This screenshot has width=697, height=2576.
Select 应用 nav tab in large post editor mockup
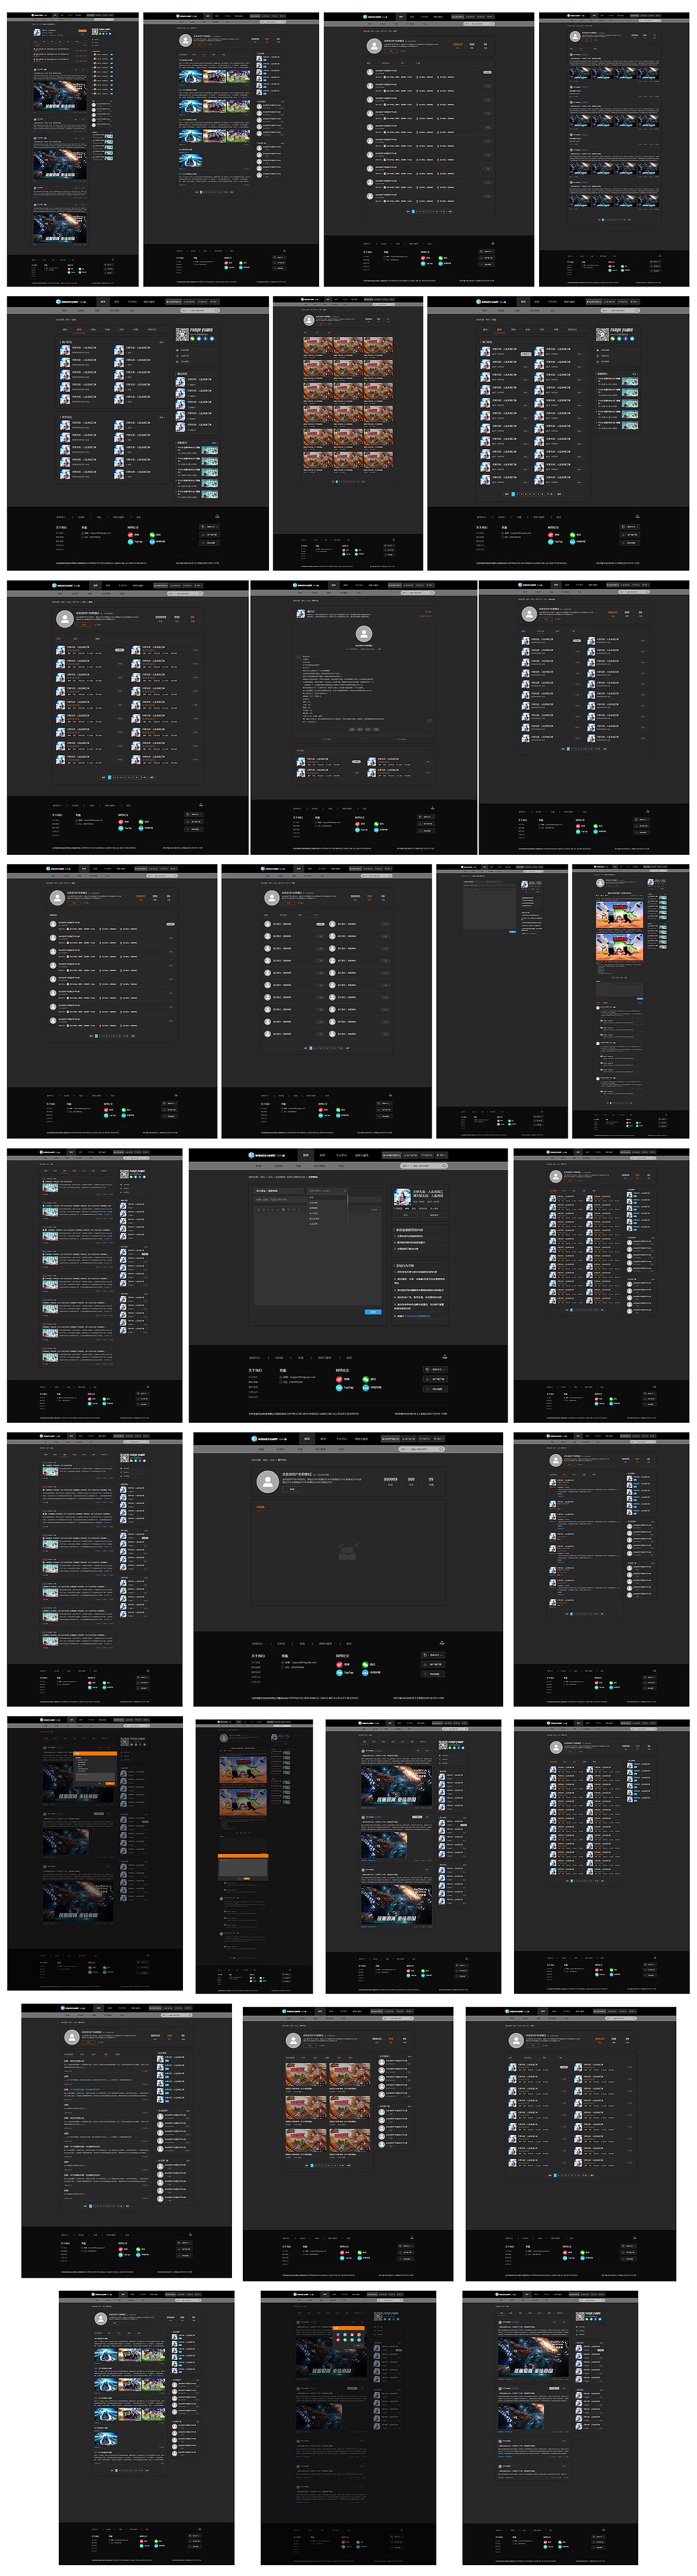pyautogui.click(x=322, y=1155)
